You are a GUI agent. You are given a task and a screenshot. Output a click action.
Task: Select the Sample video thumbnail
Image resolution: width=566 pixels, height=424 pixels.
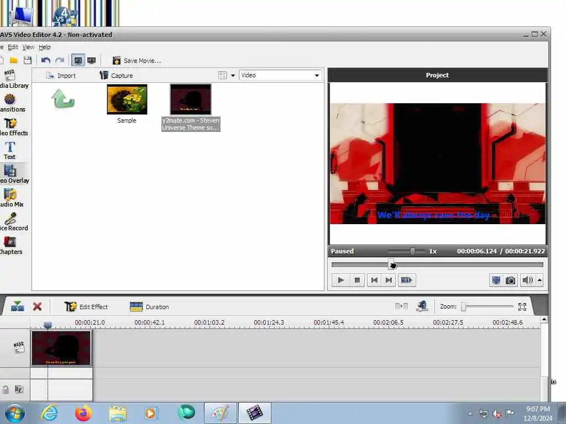pyautogui.click(x=127, y=99)
